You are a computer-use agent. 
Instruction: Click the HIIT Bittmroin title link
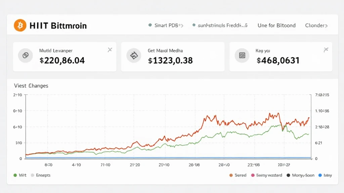[x=58, y=26]
